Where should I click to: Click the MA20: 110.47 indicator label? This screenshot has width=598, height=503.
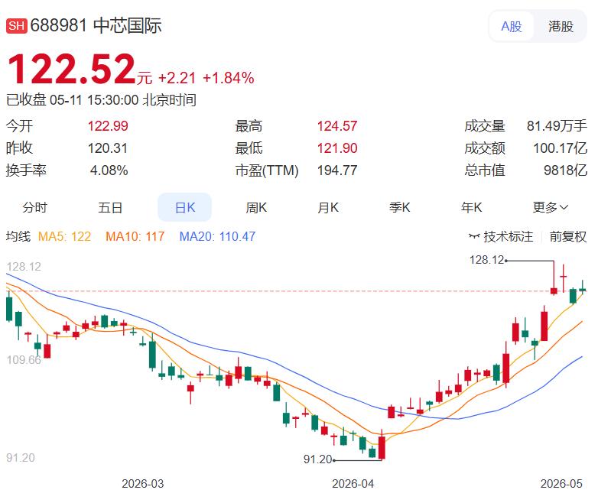217,236
